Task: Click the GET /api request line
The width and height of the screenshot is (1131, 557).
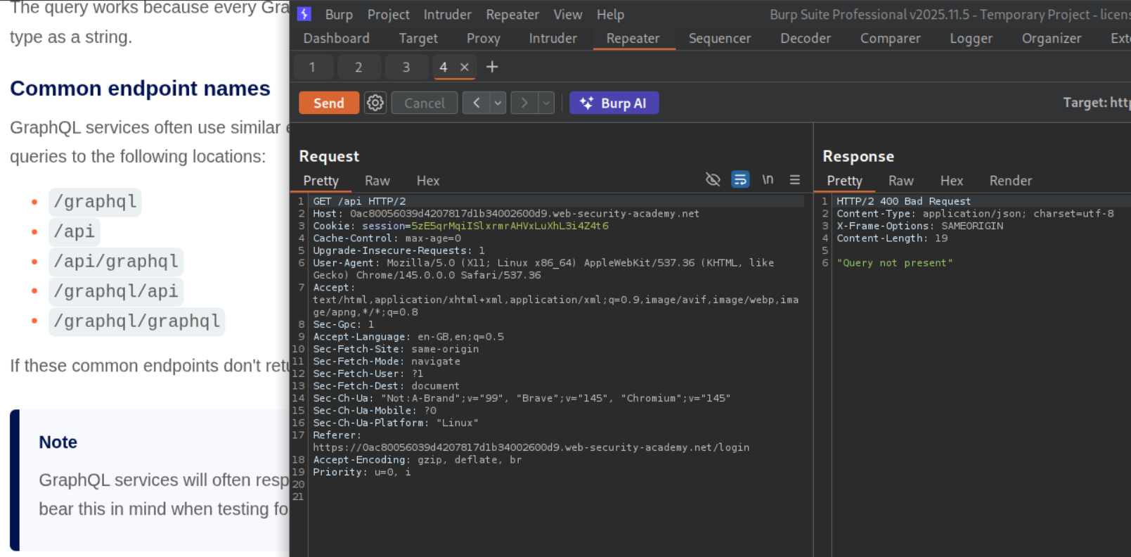Action: (359, 201)
